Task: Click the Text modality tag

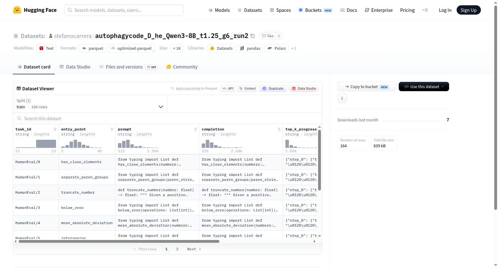Action: pyautogui.click(x=46, y=48)
